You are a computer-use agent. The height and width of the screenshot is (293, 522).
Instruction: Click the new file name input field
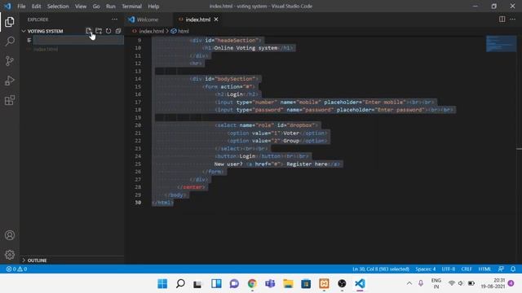click(x=78, y=40)
